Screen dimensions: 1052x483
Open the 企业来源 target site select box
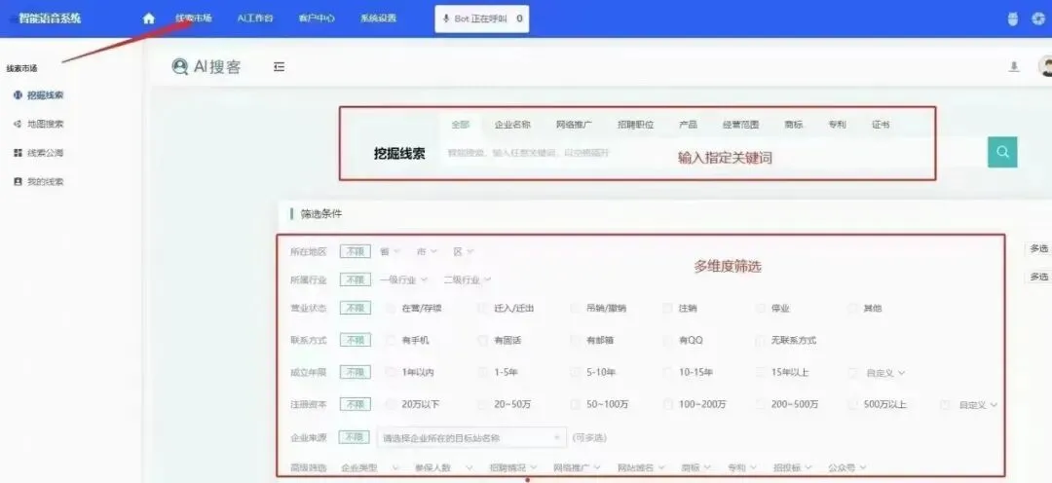click(x=471, y=438)
